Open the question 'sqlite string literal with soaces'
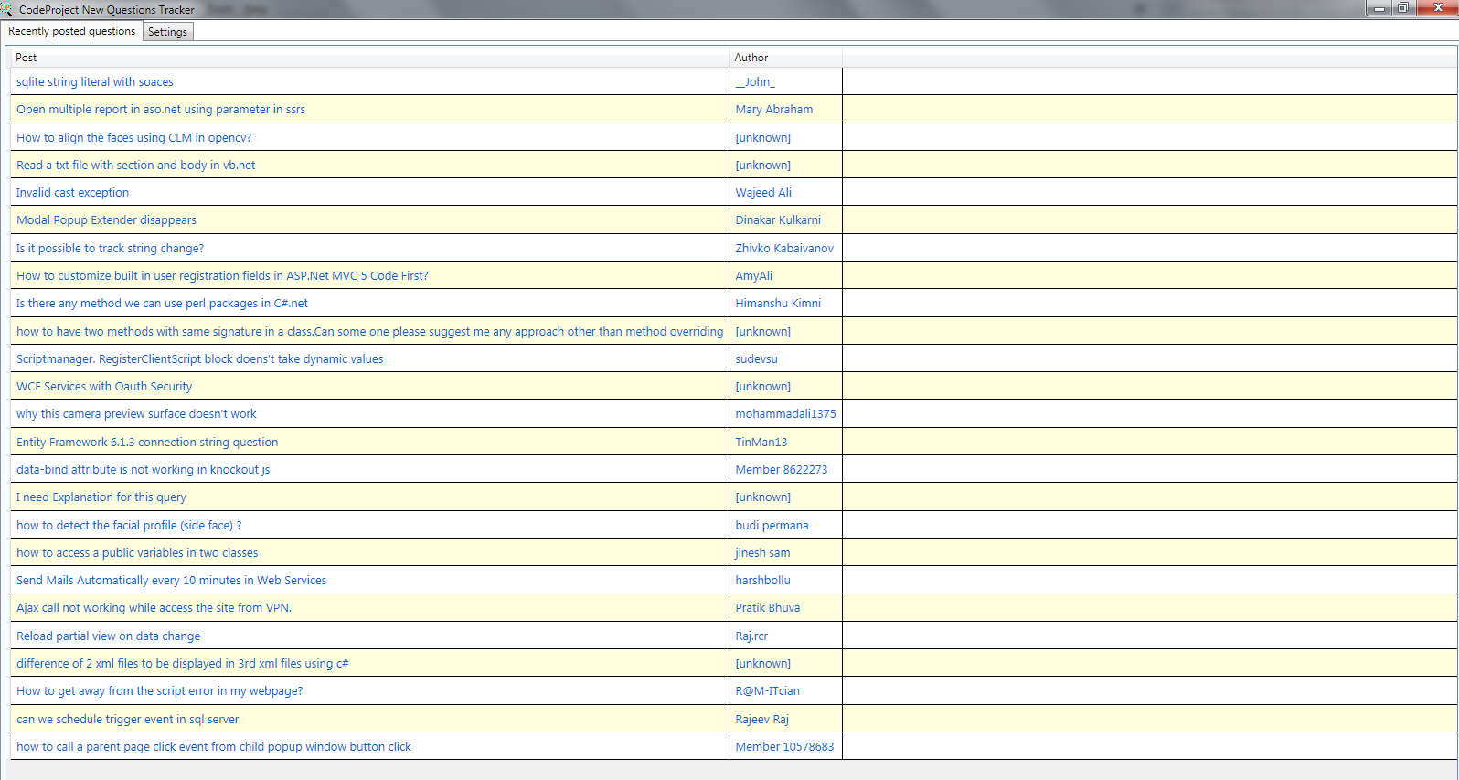The image size is (1459, 780). tap(95, 82)
